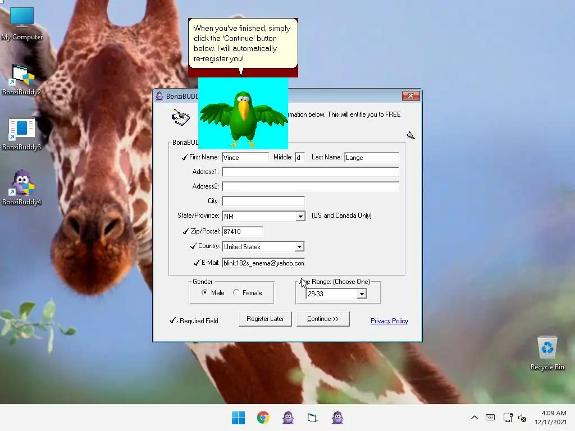Open the Privacy Policy link
The width and height of the screenshot is (575, 431).
[389, 321]
